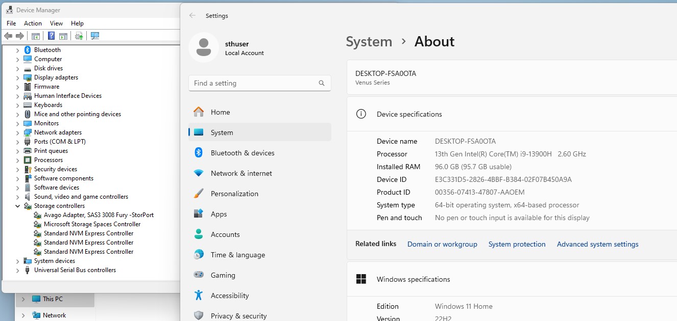Image resolution: width=677 pixels, height=321 pixels.
Task: Open the blue question mark Help icon
Action: click(51, 36)
